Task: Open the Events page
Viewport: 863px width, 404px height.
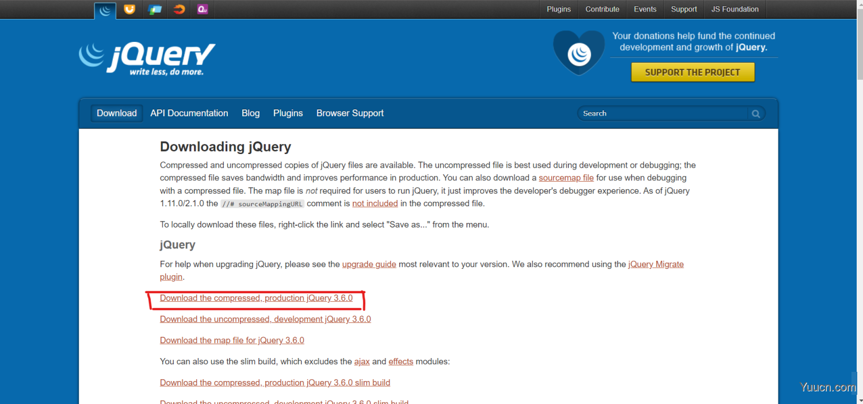Action: [645, 9]
